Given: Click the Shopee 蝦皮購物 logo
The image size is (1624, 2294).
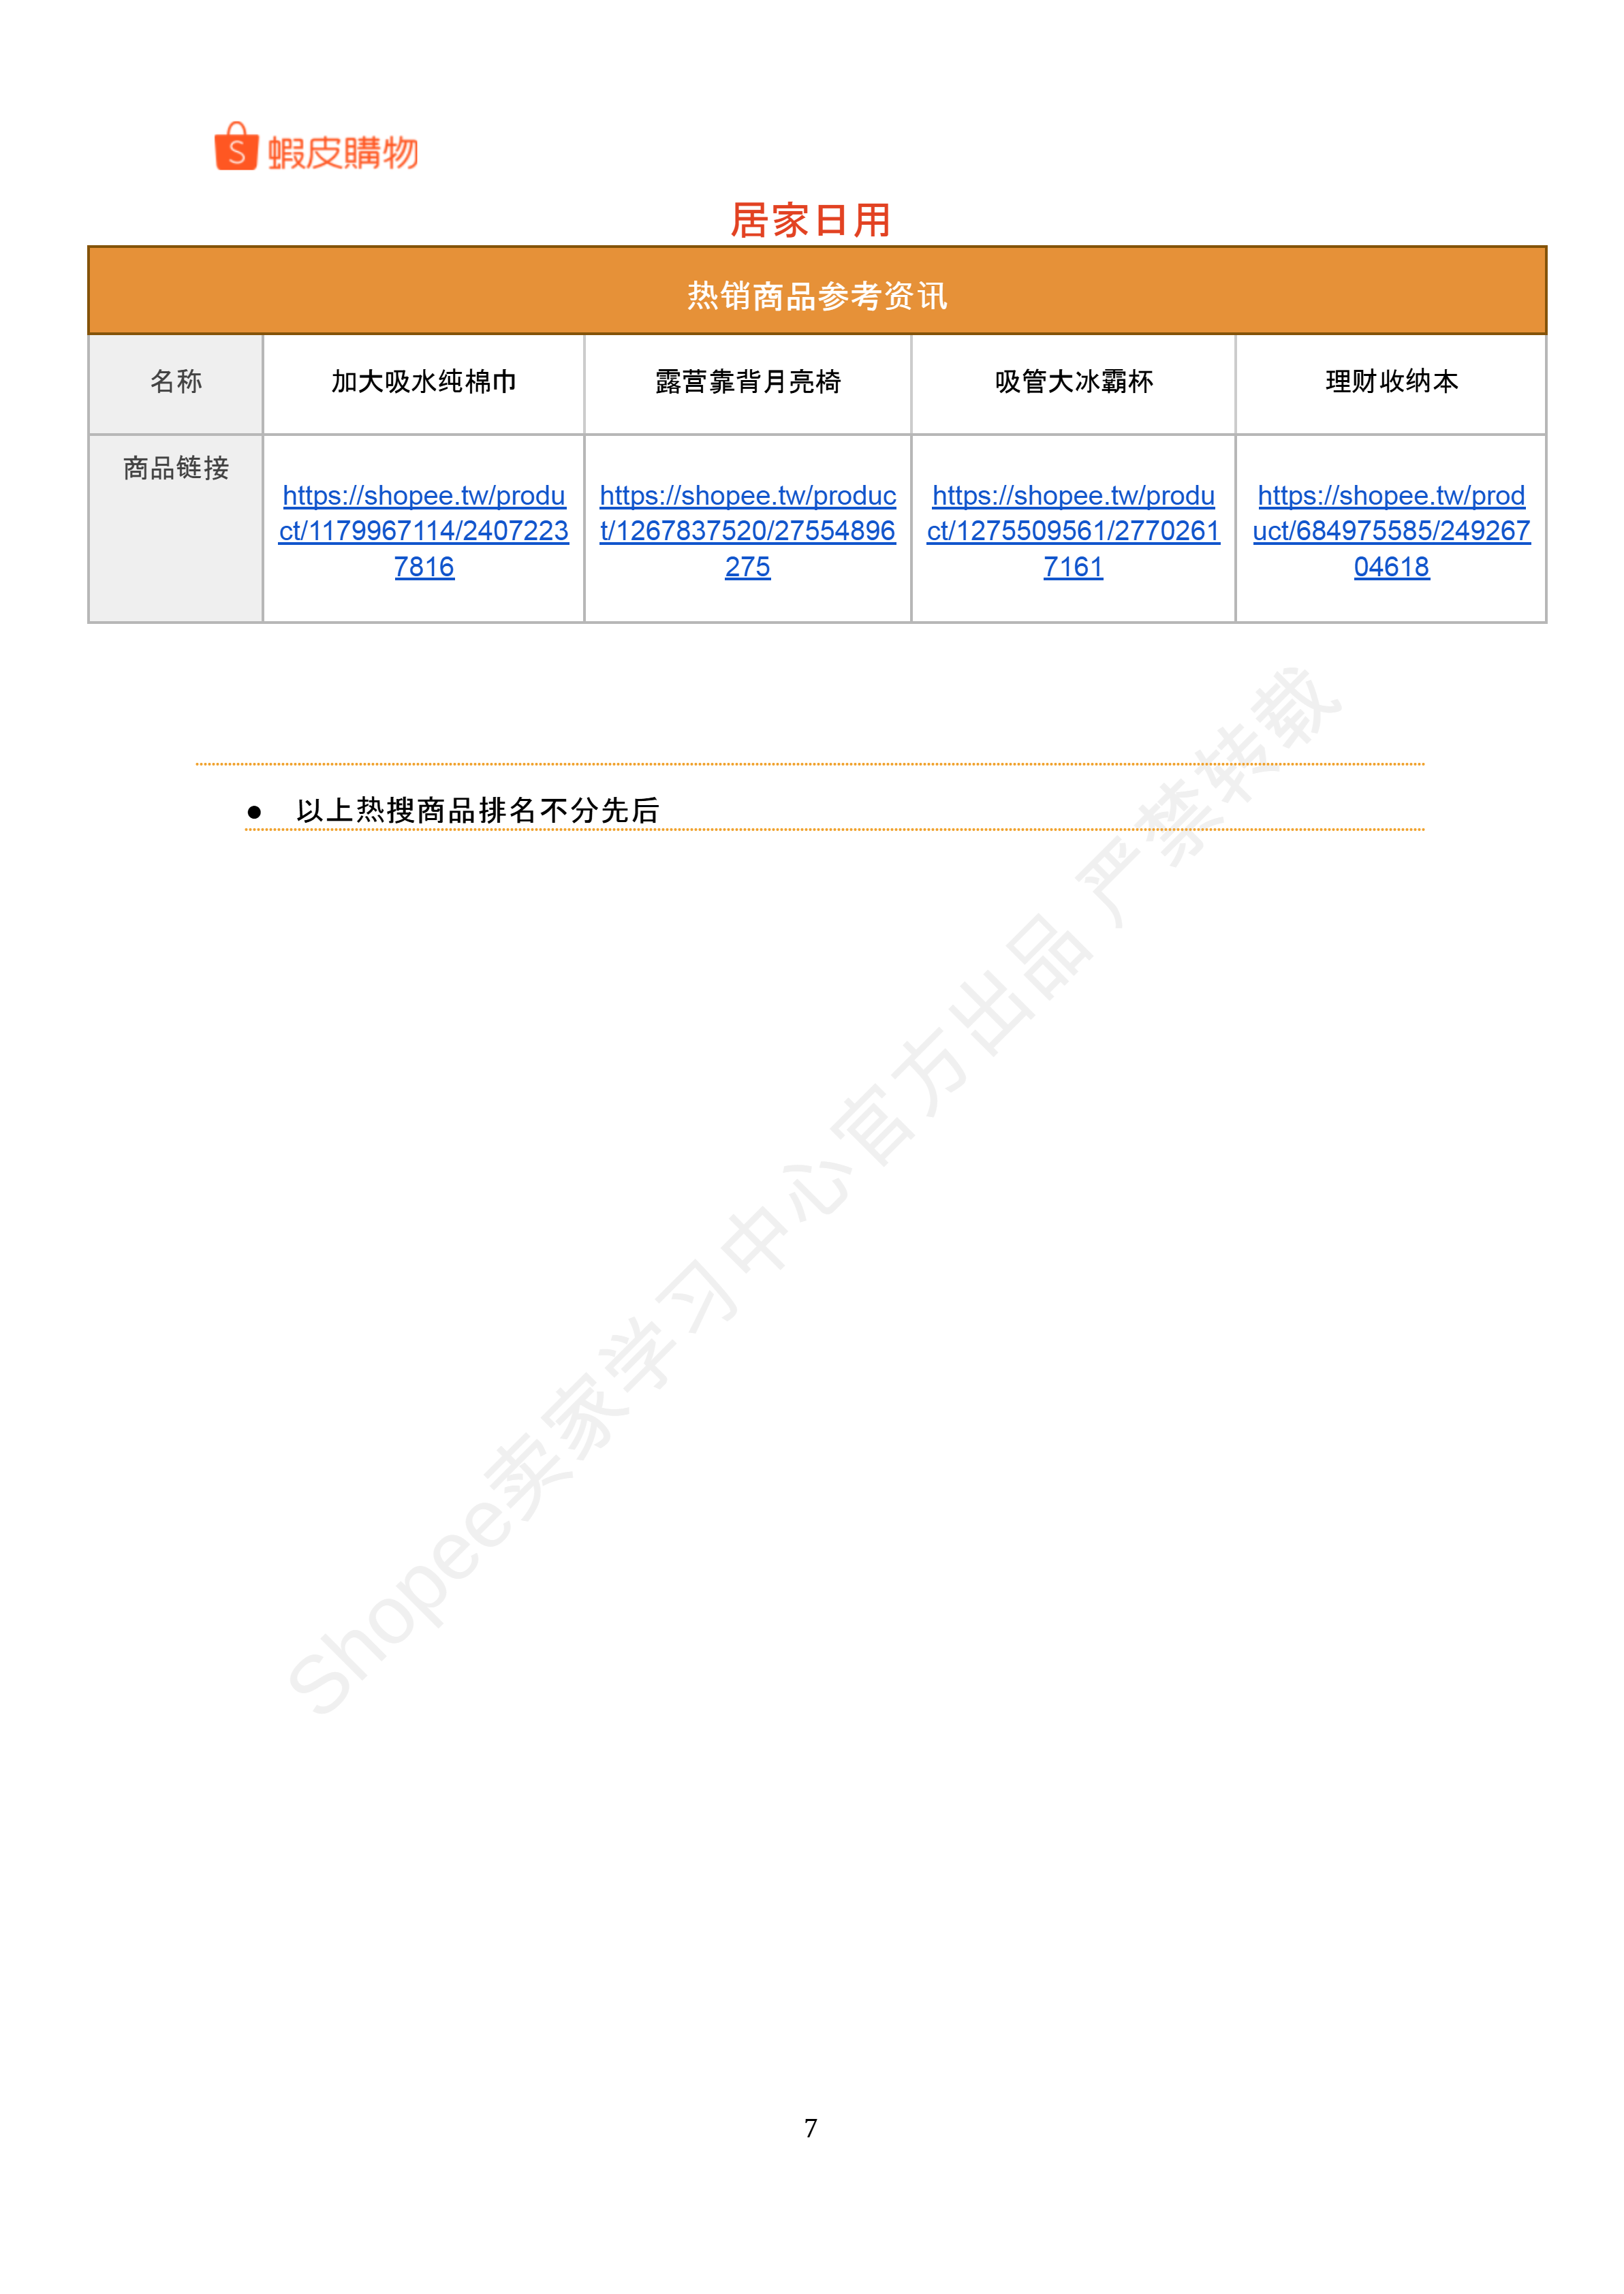Looking at the screenshot, I should (x=316, y=148).
